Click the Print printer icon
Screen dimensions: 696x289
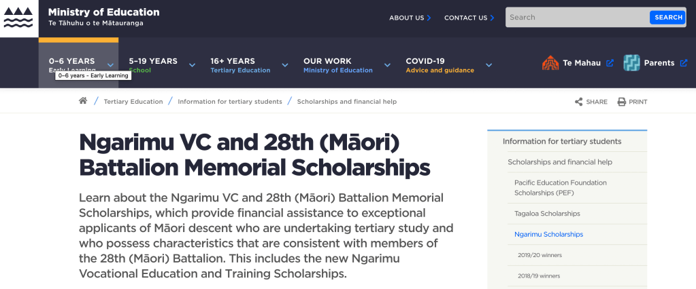tap(621, 102)
